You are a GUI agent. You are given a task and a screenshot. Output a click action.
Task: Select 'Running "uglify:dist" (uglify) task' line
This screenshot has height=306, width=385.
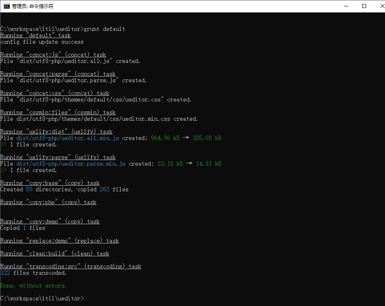pyautogui.click(x=56, y=132)
